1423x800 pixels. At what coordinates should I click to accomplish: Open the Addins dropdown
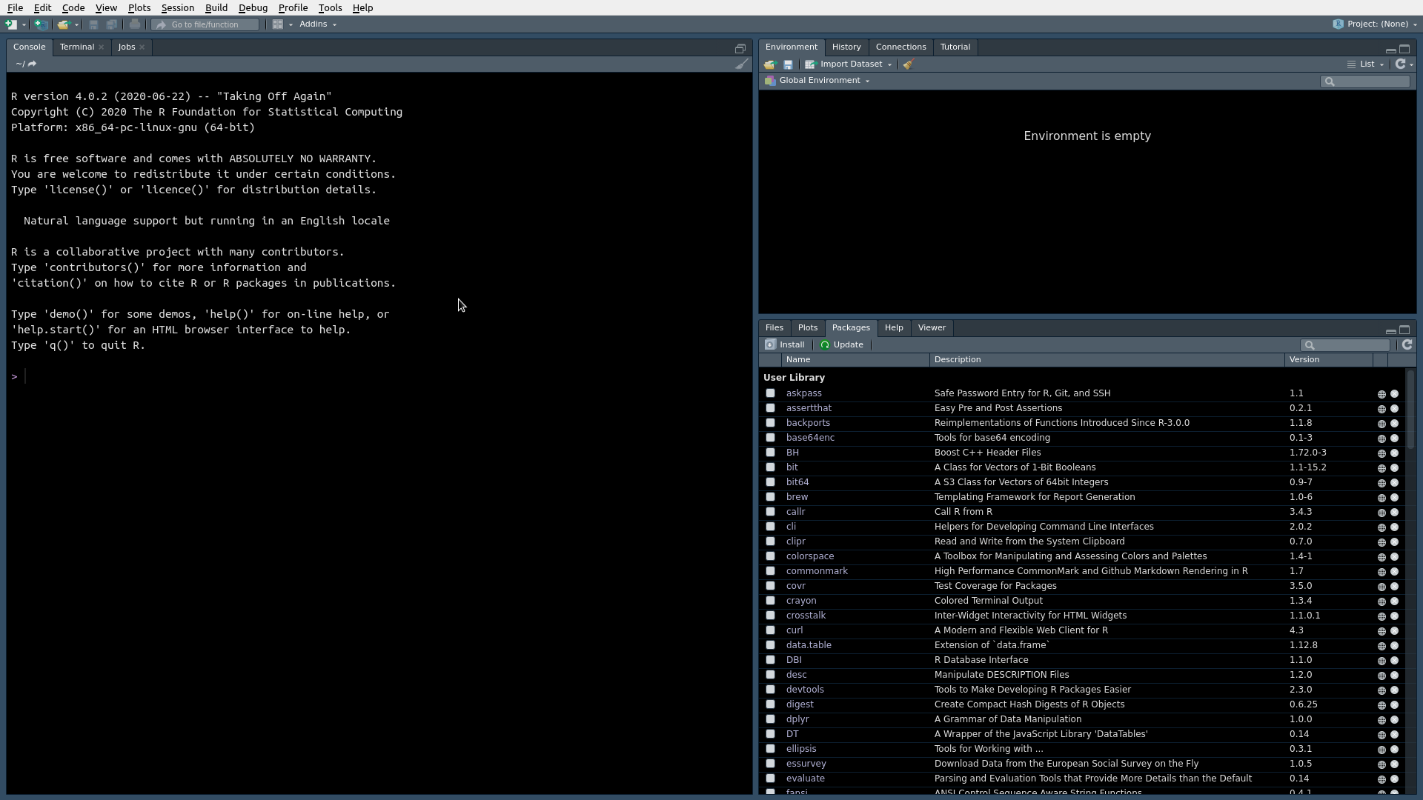coord(316,24)
